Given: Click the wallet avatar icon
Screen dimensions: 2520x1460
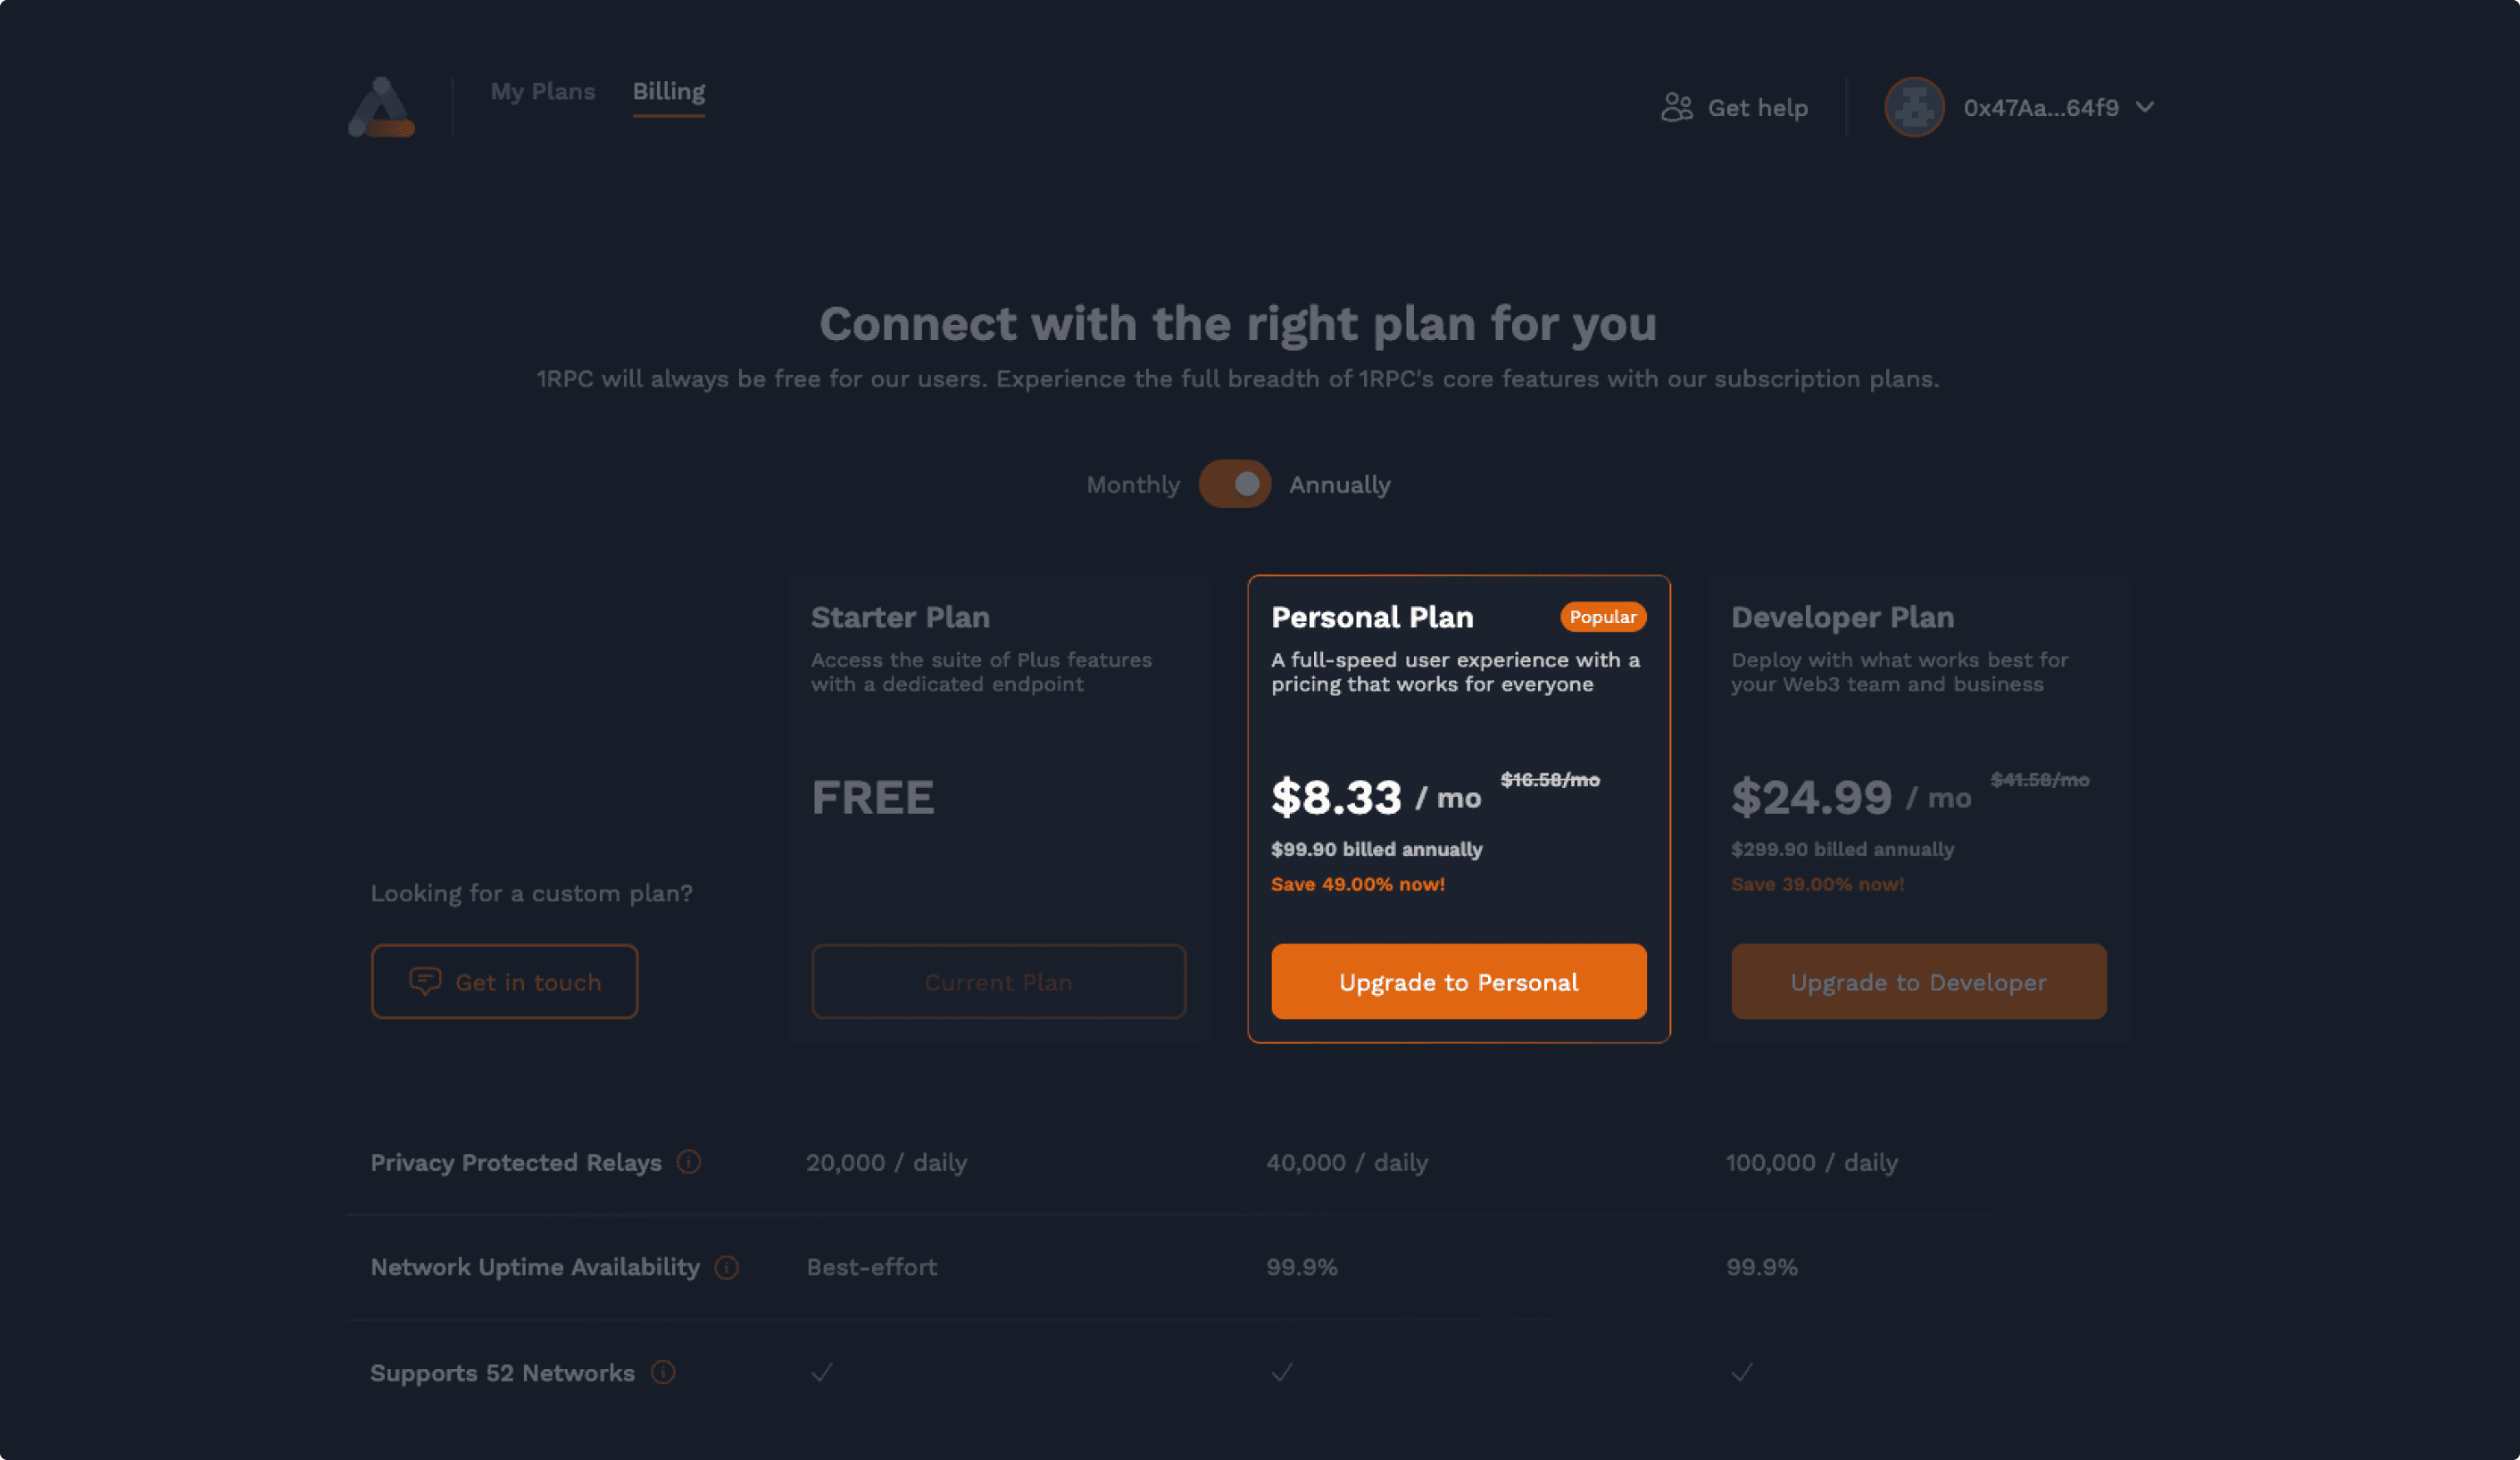Looking at the screenshot, I should [1913, 107].
